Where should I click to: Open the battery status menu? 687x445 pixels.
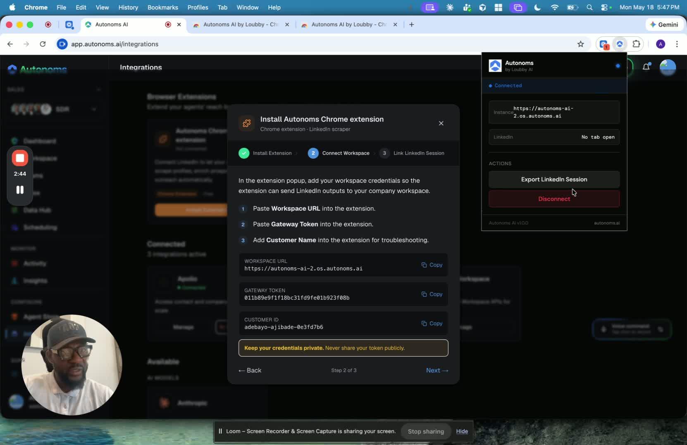click(x=572, y=7)
